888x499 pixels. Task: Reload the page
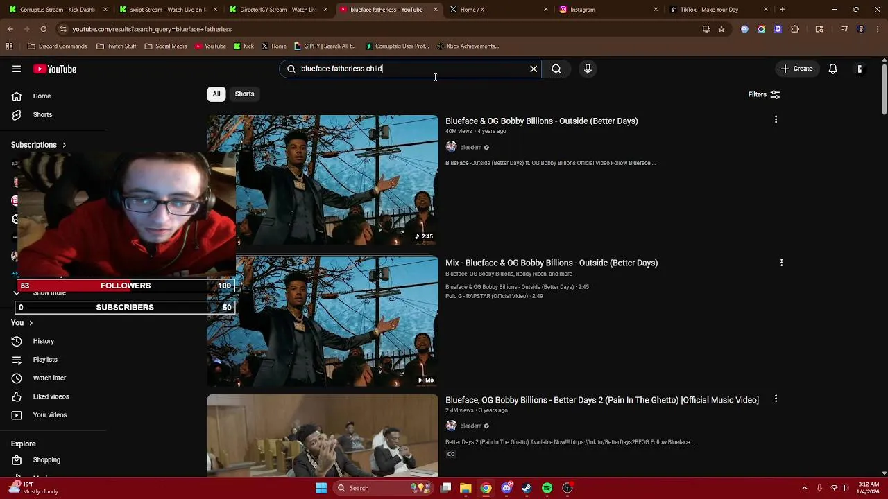43,29
